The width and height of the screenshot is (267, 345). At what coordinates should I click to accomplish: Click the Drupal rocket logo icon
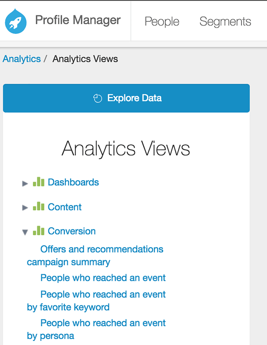point(16,21)
